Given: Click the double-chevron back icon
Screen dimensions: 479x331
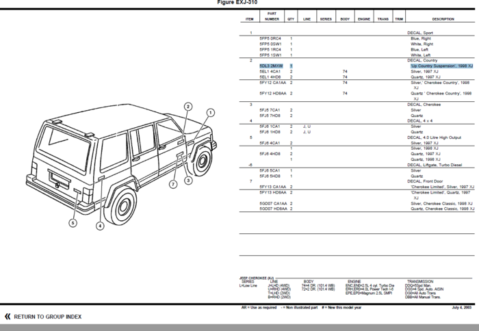Looking at the screenshot, I should (x=8, y=317).
